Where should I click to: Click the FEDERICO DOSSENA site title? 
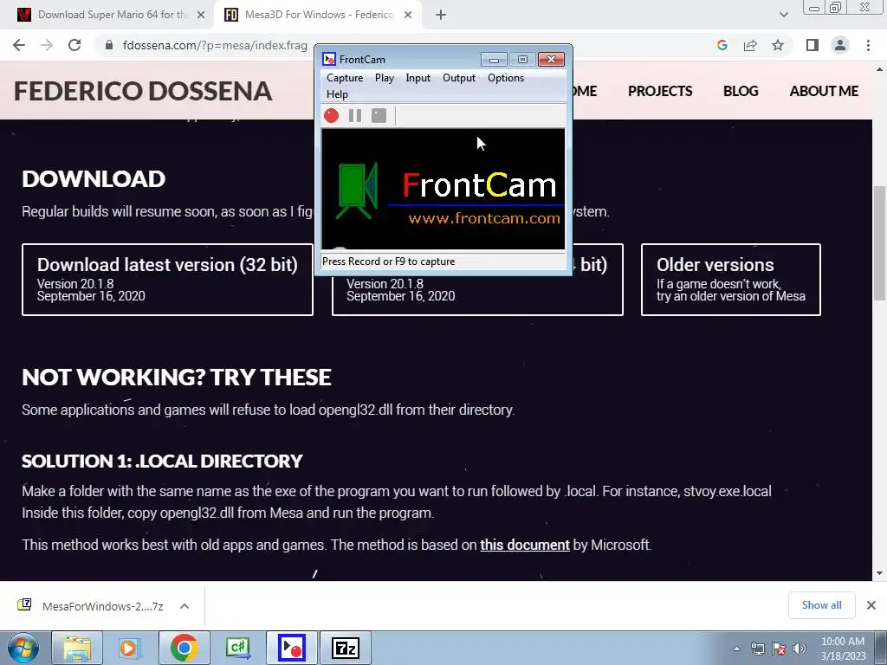143,91
